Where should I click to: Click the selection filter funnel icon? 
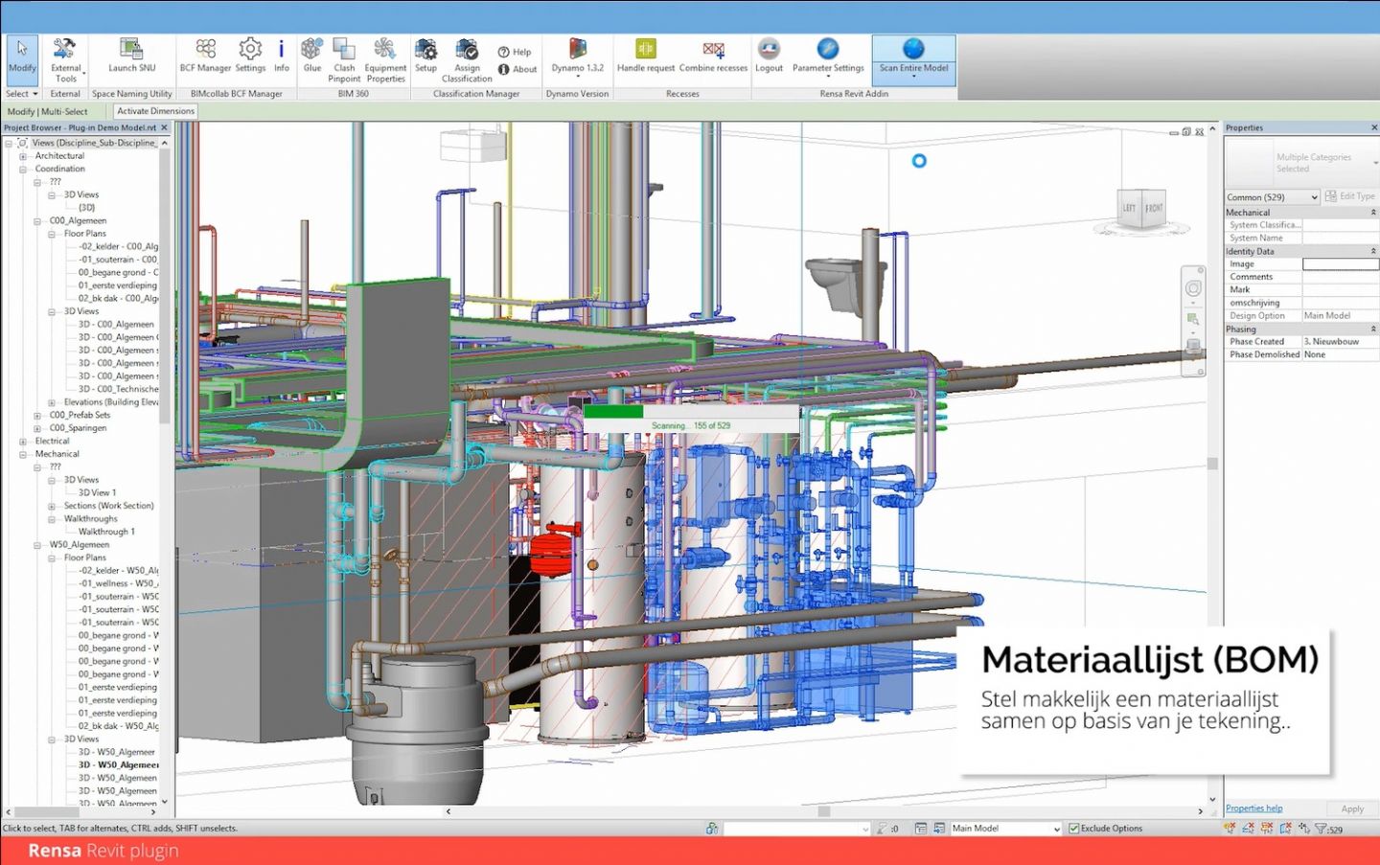coord(1321,829)
